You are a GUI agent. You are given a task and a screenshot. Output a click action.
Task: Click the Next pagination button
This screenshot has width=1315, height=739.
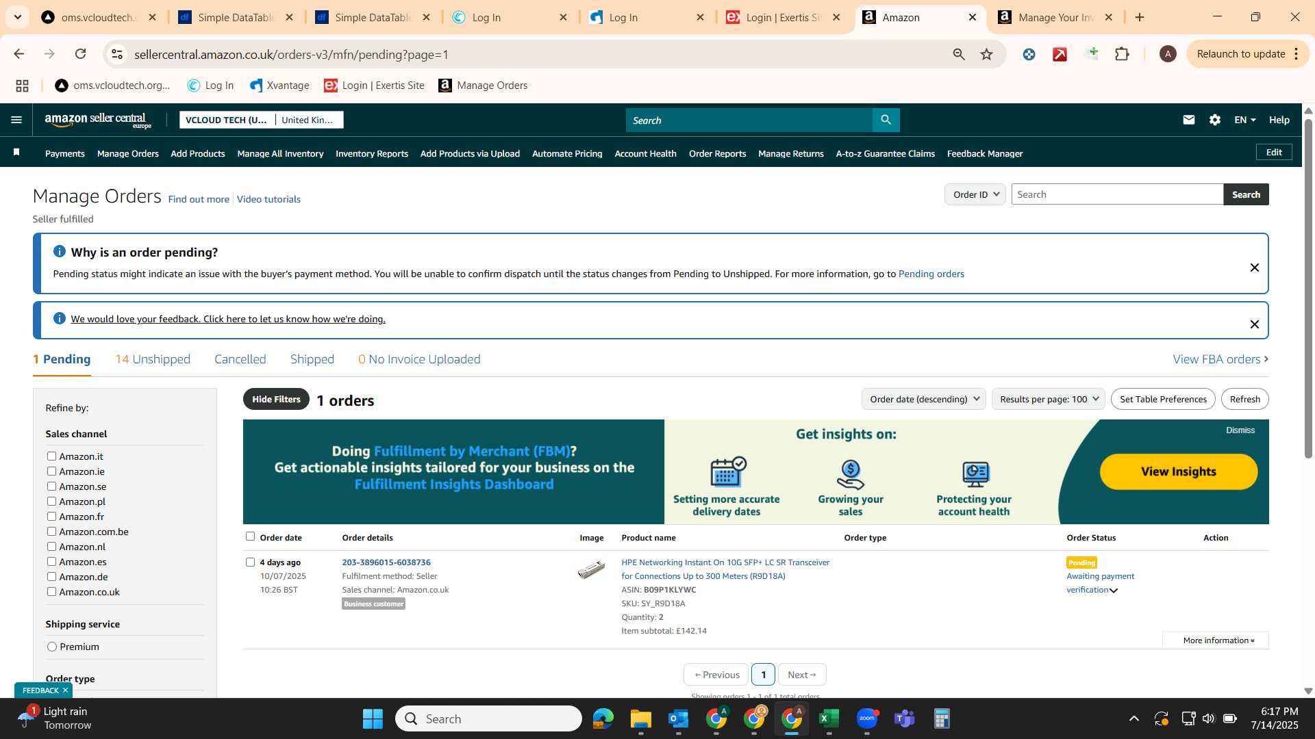(801, 675)
